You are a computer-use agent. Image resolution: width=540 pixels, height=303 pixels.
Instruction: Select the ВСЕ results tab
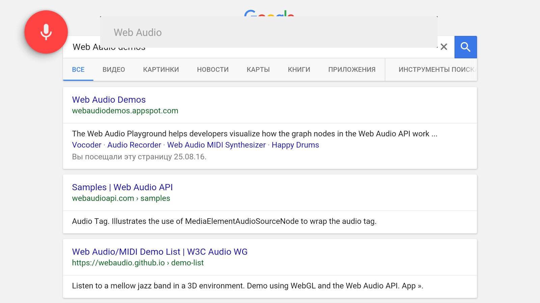[x=78, y=70]
